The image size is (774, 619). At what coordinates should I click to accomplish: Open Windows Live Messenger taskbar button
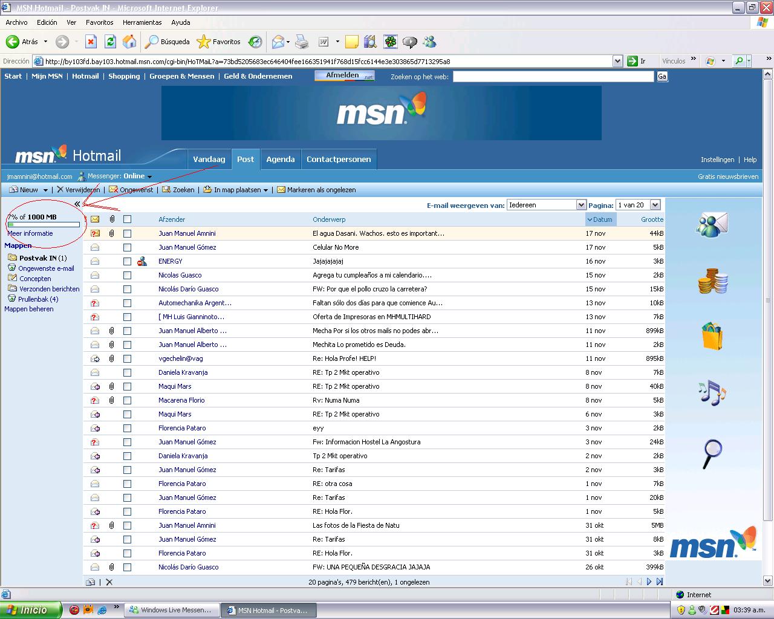pyautogui.click(x=171, y=610)
